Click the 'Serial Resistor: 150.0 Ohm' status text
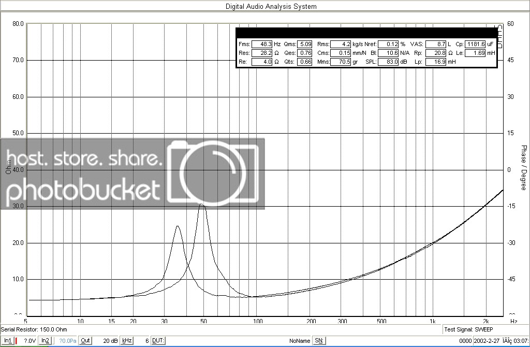 tap(34, 329)
